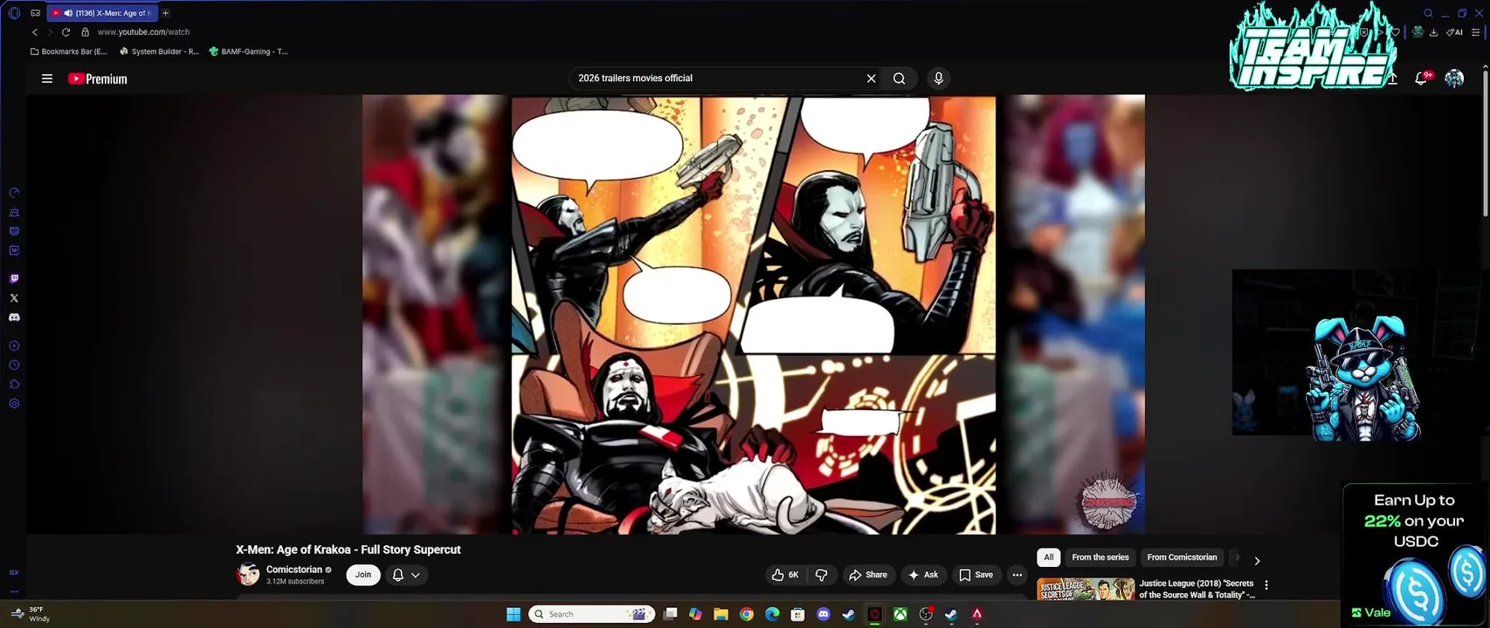Open Comicstorian channel avatar
This screenshot has height=628, width=1490.
[249, 575]
